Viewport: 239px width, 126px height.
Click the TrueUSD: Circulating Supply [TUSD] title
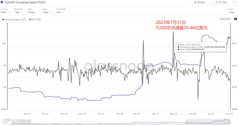click(x=25, y=2)
